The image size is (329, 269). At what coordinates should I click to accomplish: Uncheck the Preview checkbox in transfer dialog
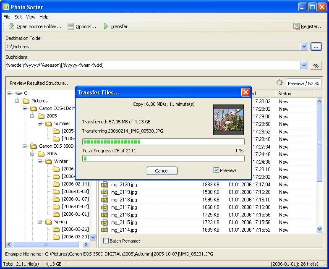tap(217, 170)
